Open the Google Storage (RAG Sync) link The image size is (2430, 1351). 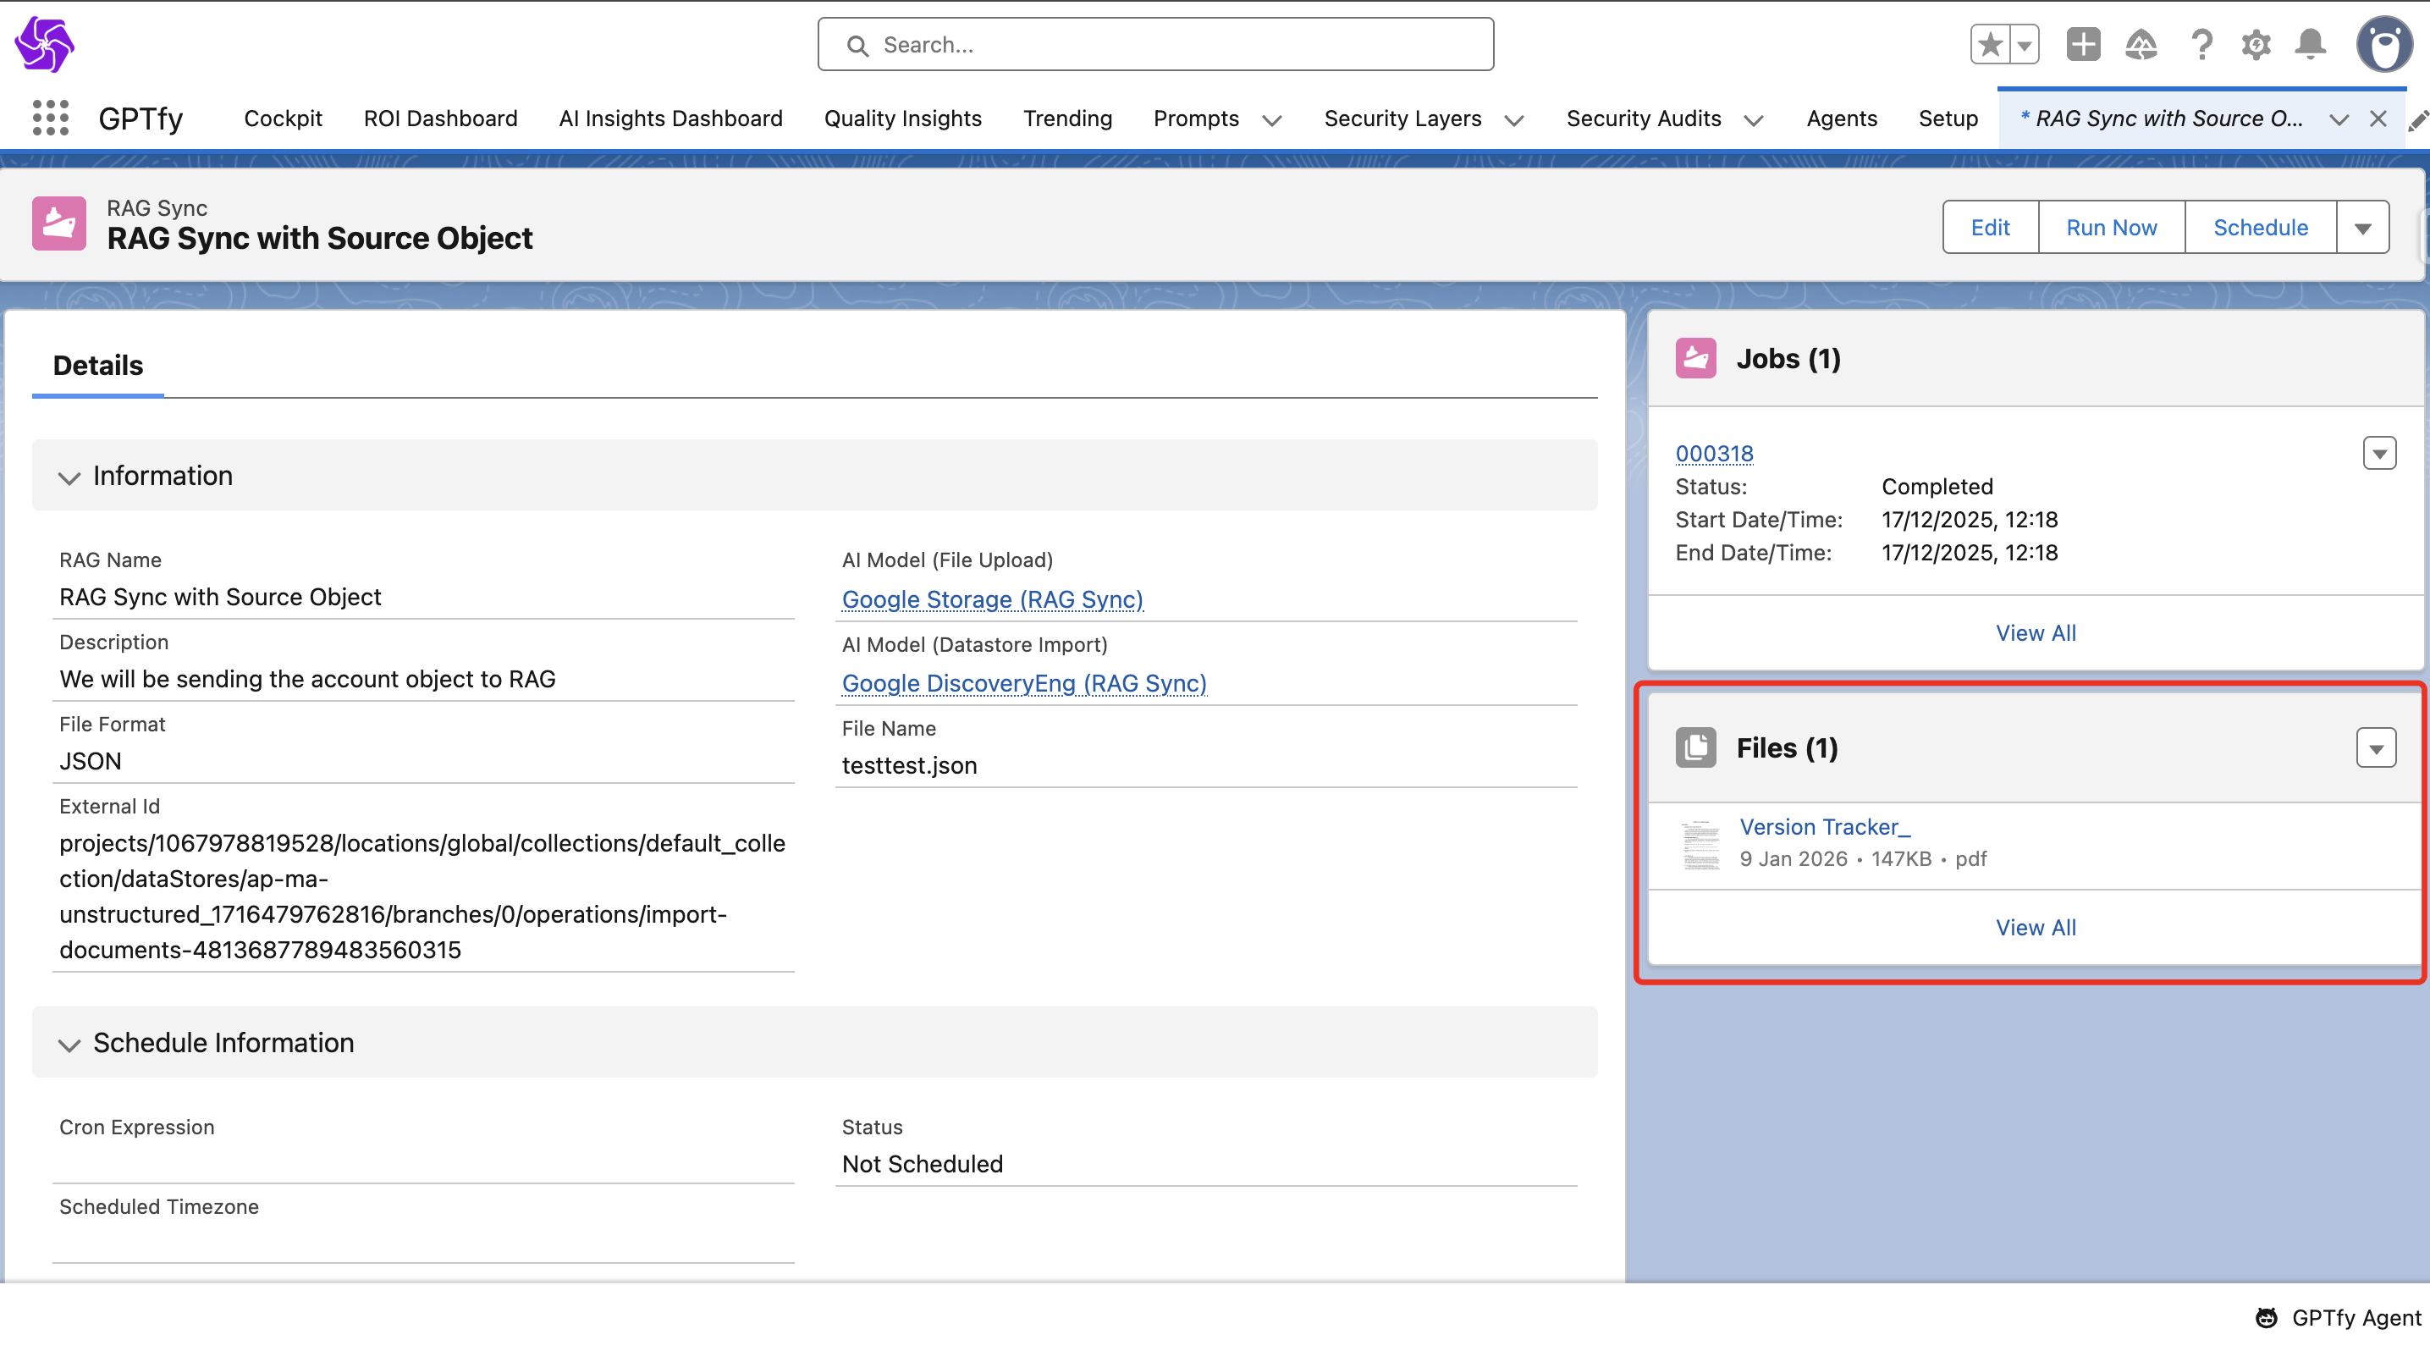991,599
